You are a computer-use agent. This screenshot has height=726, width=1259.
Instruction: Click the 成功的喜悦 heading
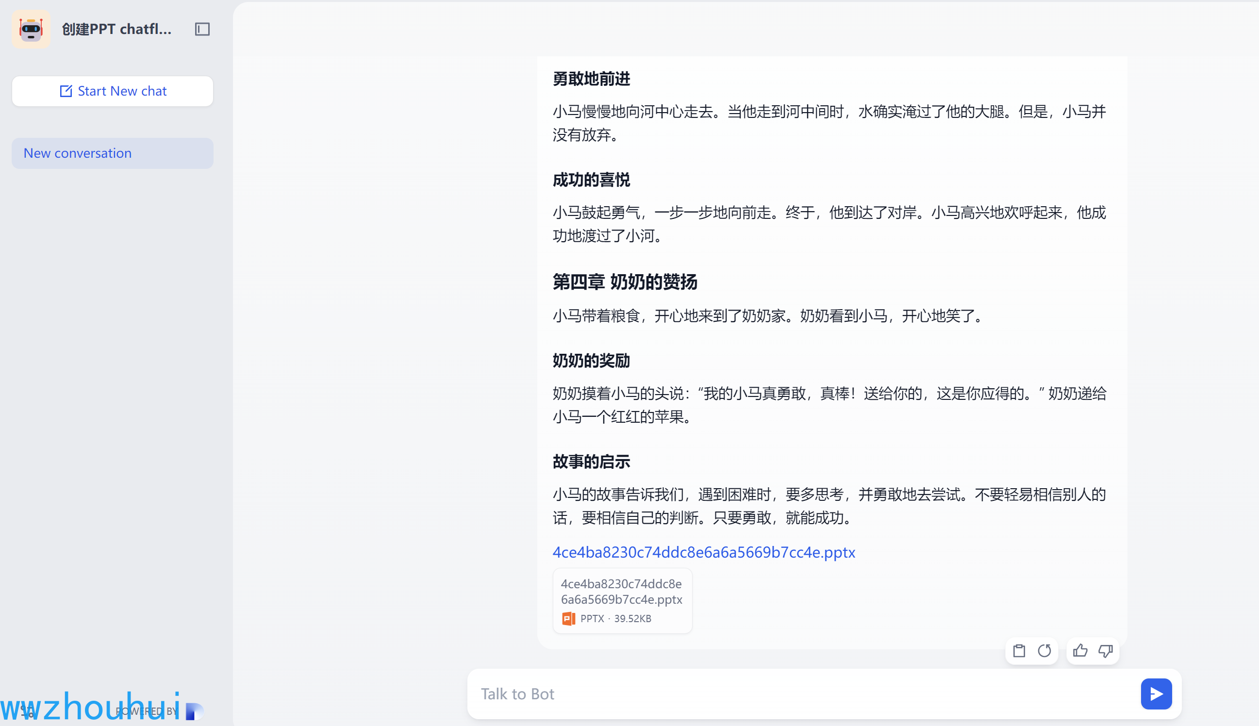point(591,180)
